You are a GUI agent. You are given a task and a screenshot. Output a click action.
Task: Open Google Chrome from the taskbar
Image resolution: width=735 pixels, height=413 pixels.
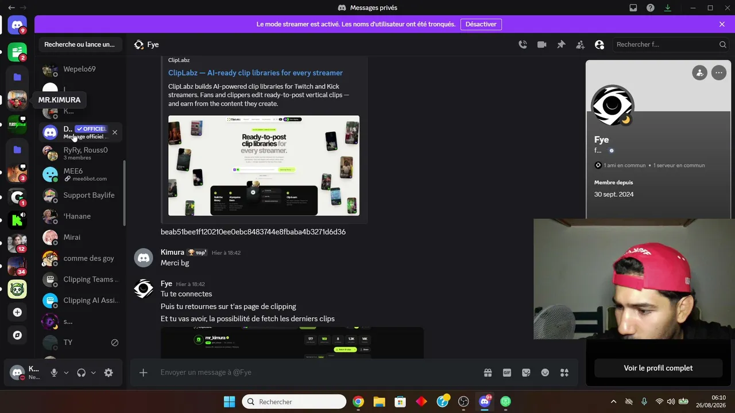tap(358, 402)
